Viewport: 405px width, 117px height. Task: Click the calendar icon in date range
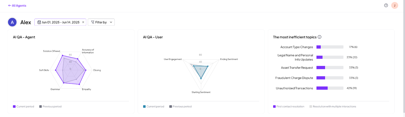click(39, 22)
